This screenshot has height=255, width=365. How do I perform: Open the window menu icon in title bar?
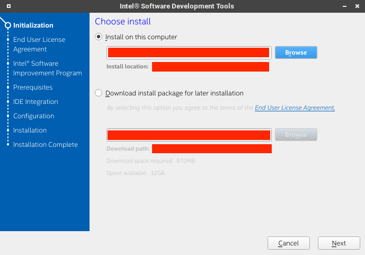point(8,6)
